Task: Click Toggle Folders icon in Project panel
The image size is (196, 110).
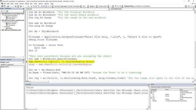Action: click(7, 11)
